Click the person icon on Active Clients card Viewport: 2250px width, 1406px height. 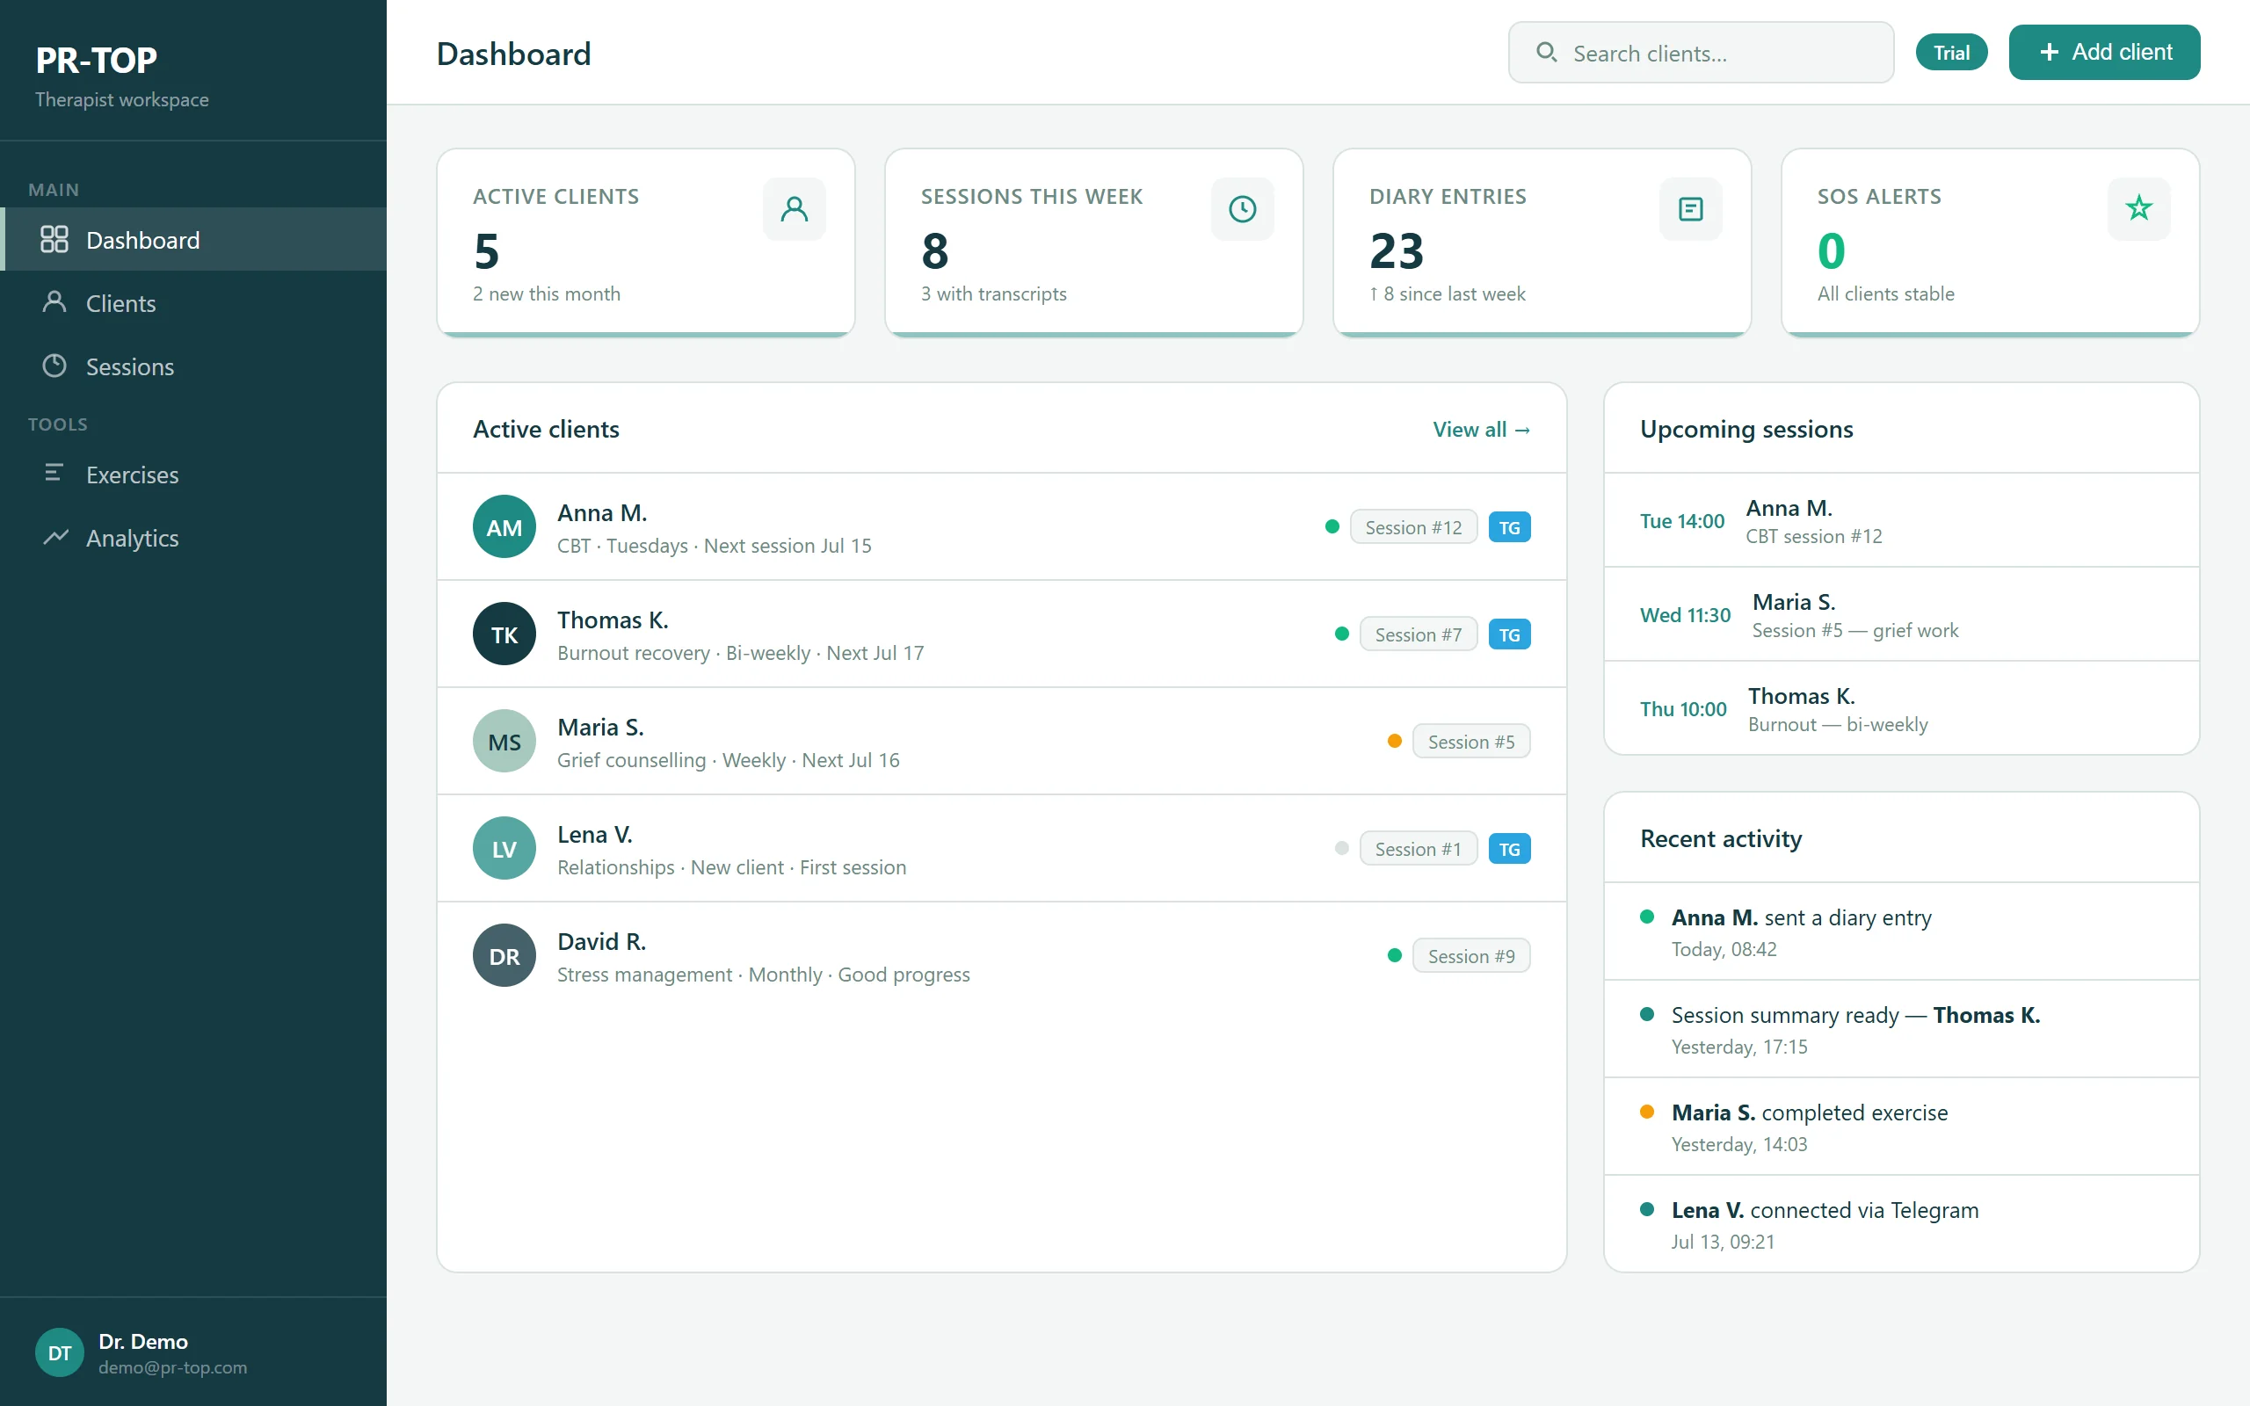(x=794, y=209)
